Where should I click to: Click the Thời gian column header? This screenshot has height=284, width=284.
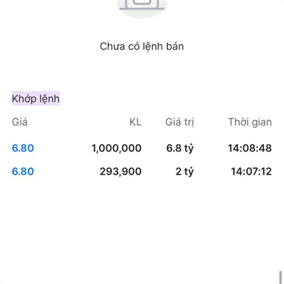click(249, 122)
